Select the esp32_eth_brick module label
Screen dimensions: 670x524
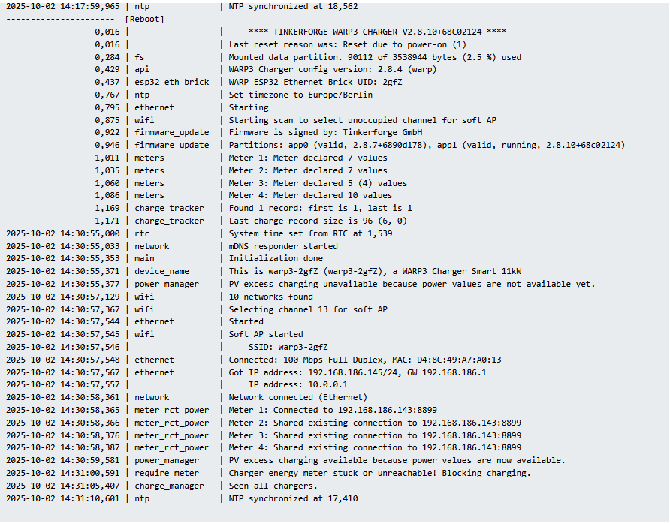(172, 82)
